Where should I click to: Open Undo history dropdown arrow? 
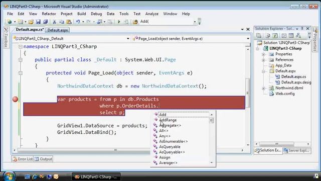pos(83,22)
